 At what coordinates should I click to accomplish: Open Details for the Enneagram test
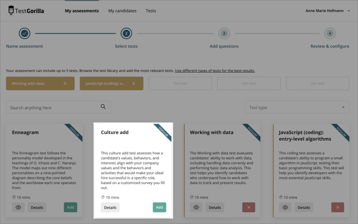pos(37,207)
